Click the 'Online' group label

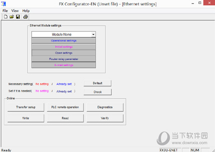(10, 98)
